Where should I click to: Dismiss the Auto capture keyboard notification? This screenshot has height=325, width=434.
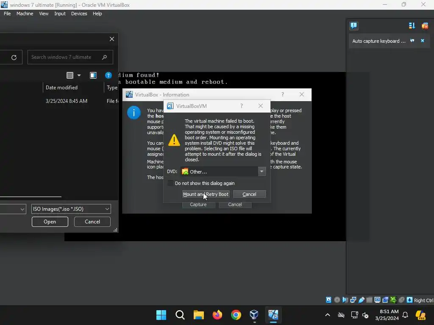tap(423, 41)
